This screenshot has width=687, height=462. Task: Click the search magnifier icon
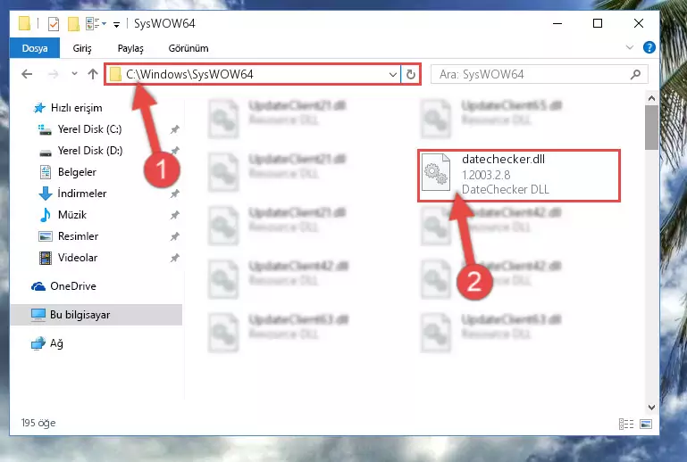(x=635, y=75)
